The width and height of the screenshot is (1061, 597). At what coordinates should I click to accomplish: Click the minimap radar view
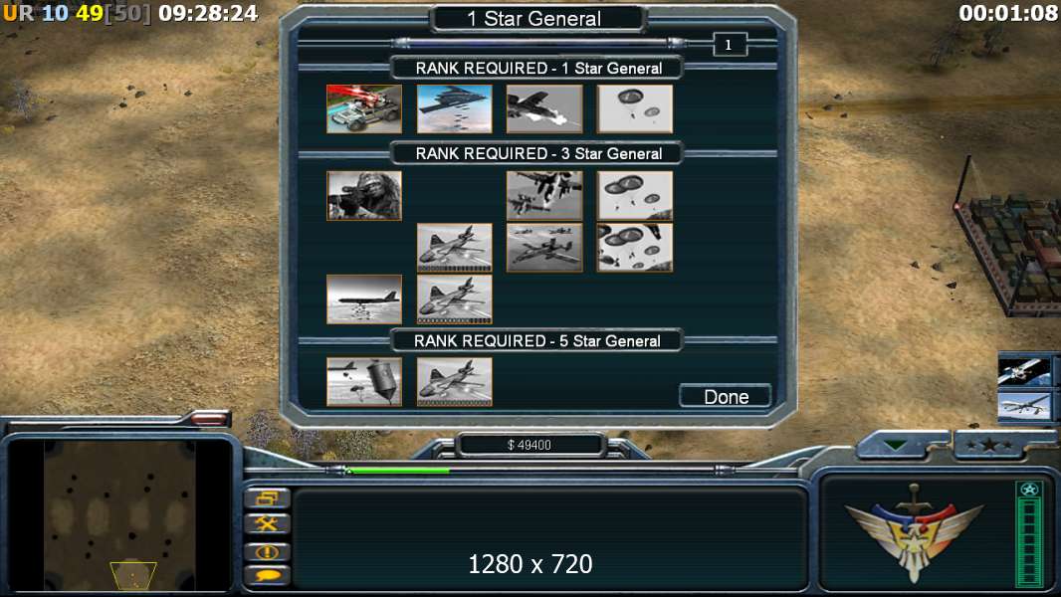pos(119,515)
